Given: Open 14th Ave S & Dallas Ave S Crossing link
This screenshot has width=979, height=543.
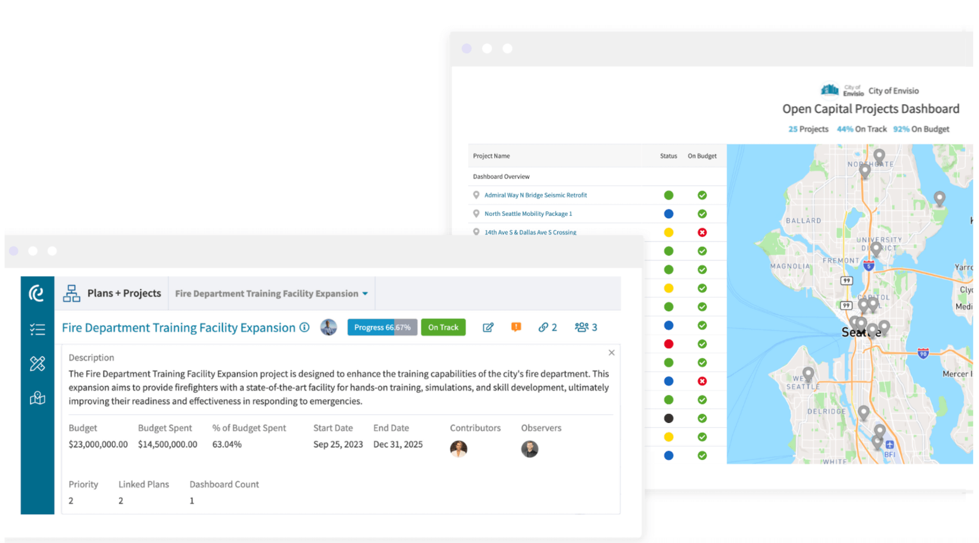Looking at the screenshot, I should [530, 232].
